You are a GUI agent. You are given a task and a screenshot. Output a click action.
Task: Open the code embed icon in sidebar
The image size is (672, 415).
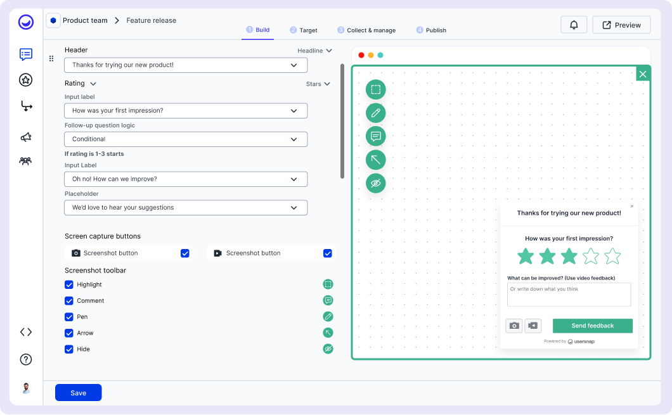[26, 332]
